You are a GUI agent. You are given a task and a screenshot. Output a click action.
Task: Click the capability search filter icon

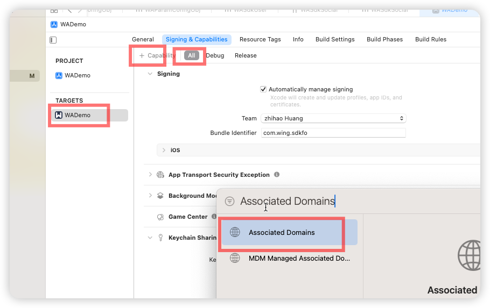(230, 201)
